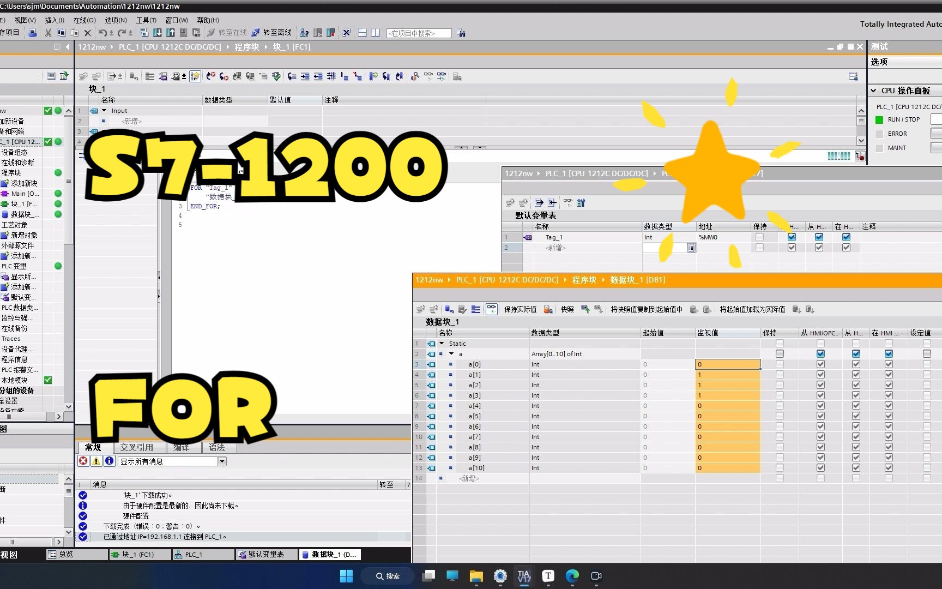The width and height of the screenshot is (942, 589).
Task: Click the Delete X icon in main toolbar
Action: 87,33
